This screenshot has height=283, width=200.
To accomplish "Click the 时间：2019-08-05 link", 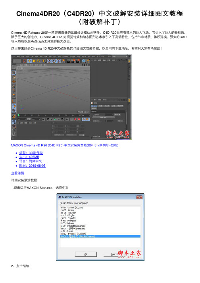I will point(32,166).
